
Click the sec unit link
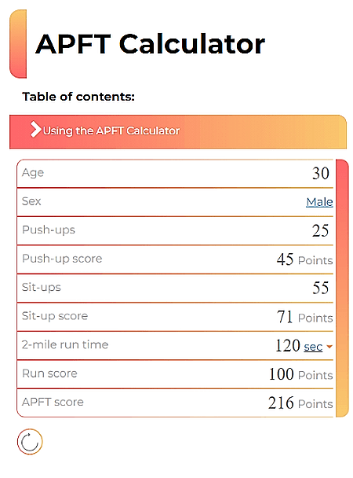tap(313, 347)
